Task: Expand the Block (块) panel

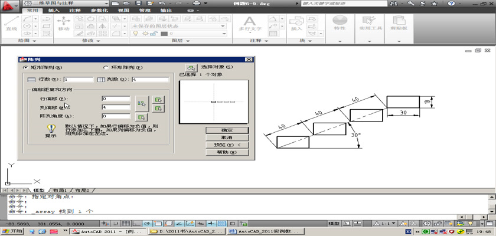Action: (x=305, y=41)
